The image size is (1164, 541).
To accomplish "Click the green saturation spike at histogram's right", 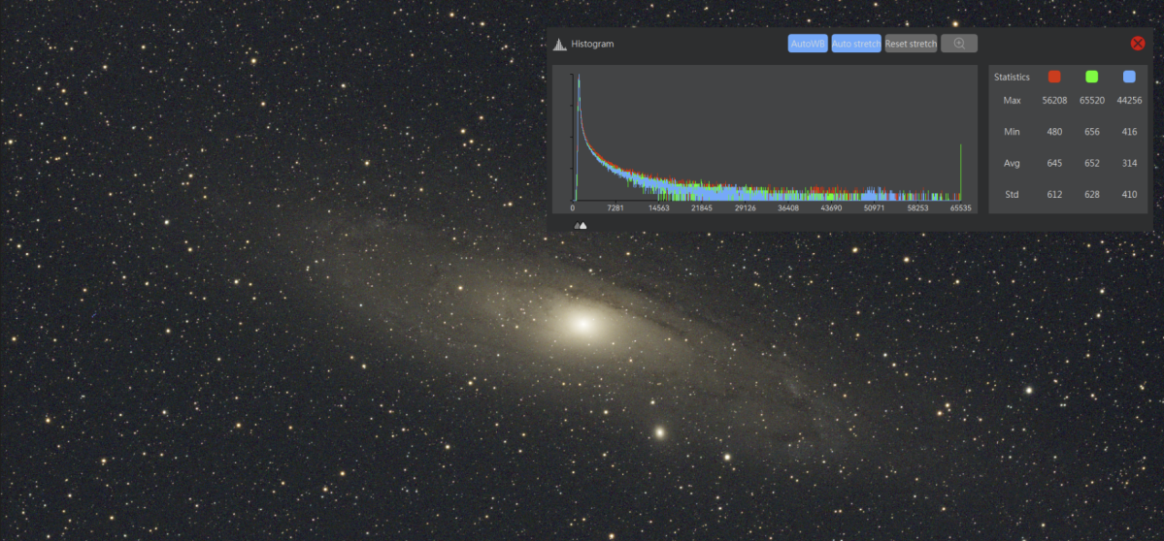I will click(961, 173).
